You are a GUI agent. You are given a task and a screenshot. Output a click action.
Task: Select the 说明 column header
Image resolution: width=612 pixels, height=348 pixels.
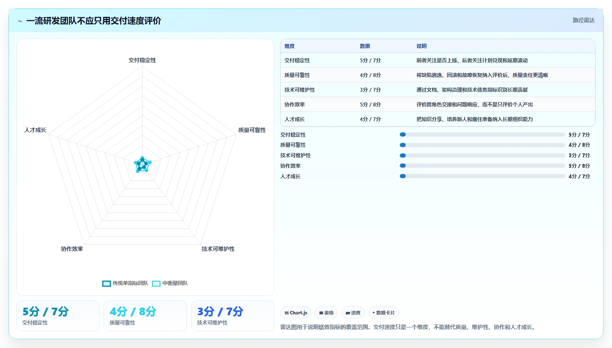click(x=422, y=46)
